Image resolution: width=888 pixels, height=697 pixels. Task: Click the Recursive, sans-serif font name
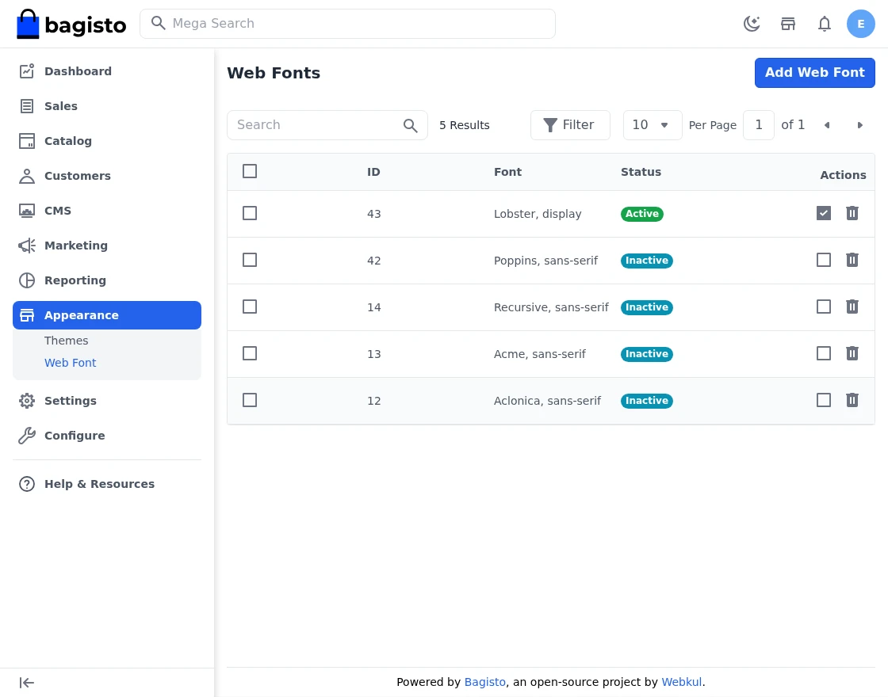coord(551,307)
